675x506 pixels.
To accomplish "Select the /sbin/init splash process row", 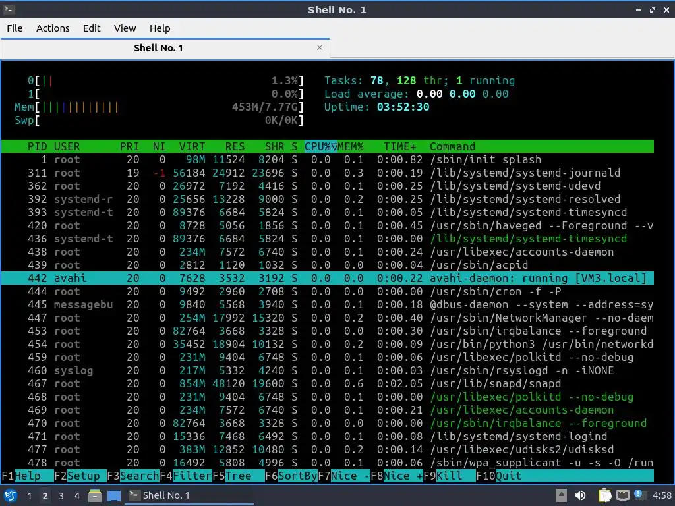I will 328,159.
